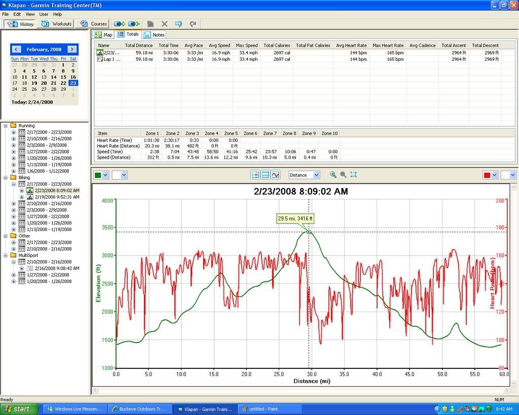The image size is (519, 415).
Task: Click the green elevation color swatch
Action: 98,175
